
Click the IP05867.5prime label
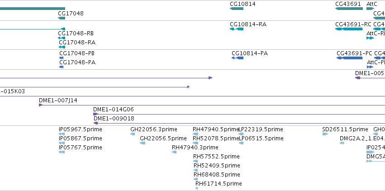point(81,138)
